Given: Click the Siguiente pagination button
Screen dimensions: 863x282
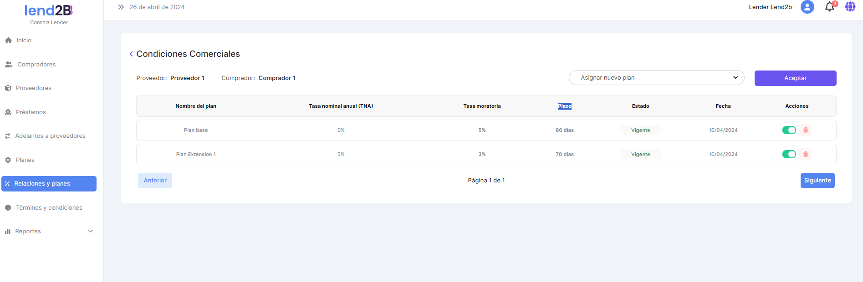Looking at the screenshot, I should coord(817,181).
